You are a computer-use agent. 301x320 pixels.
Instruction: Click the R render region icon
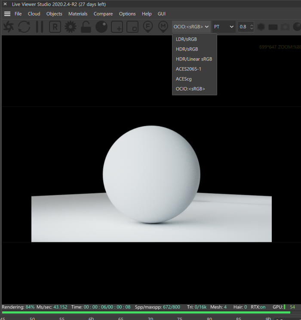click(x=55, y=27)
